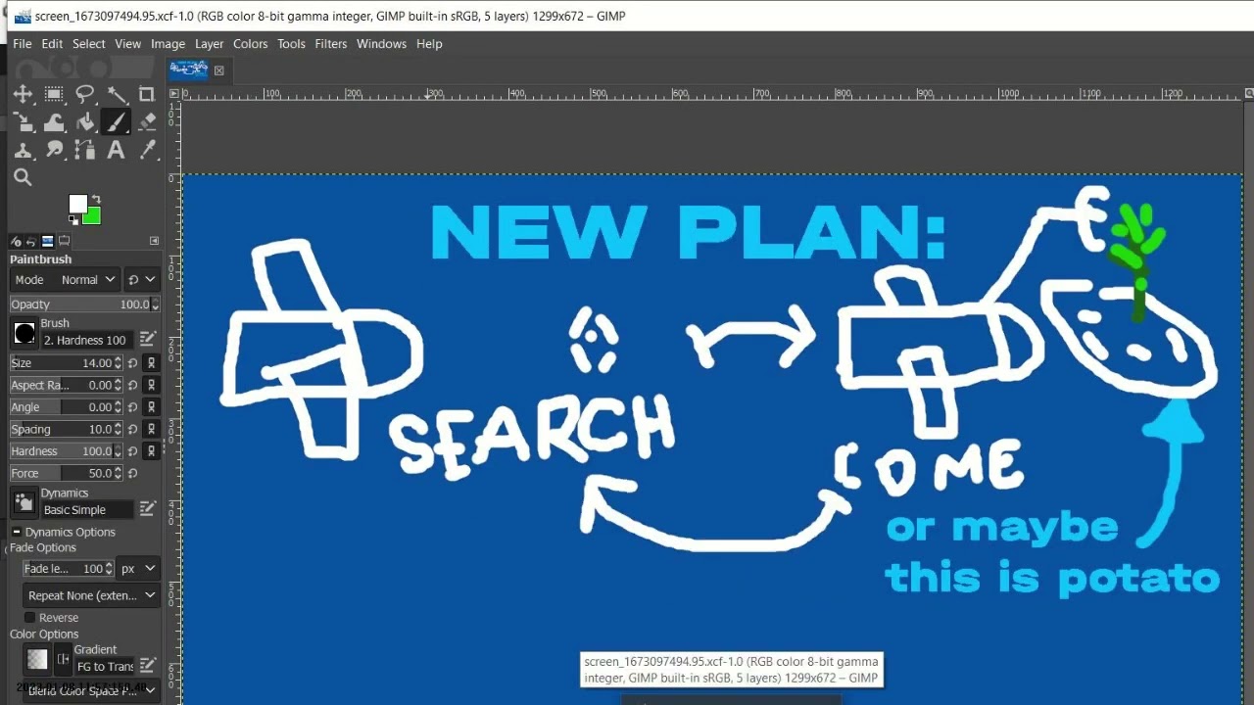This screenshot has width=1254, height=705.
Task: Toggle link Aspect Ratio to brush default
Action: click(151, 385)
